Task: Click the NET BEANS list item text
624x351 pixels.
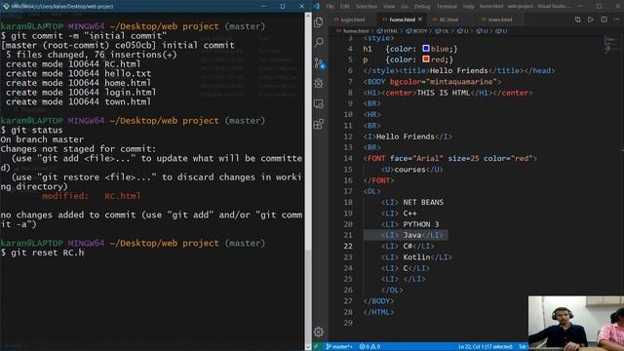Action: 423,202
